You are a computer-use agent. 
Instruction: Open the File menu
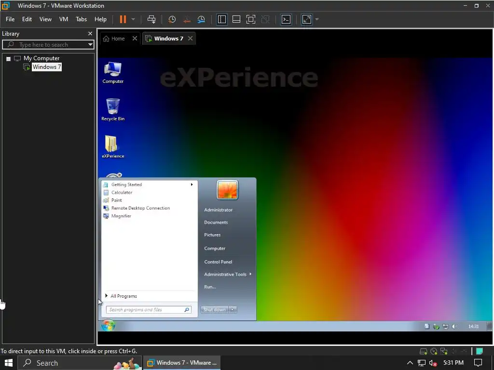[10, 19]
